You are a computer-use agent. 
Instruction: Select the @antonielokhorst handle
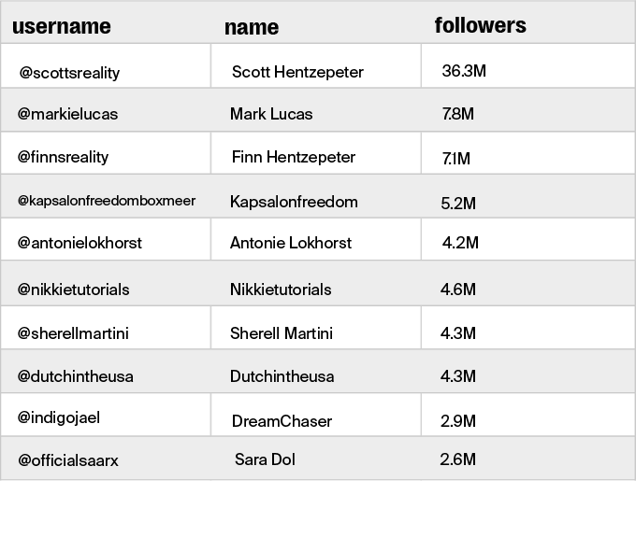(x=79, y=243)
